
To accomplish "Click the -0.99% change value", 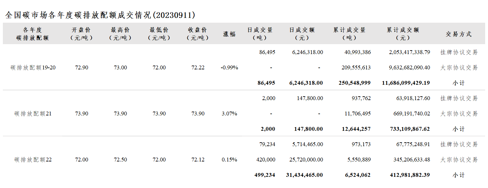I will point(229,67).
